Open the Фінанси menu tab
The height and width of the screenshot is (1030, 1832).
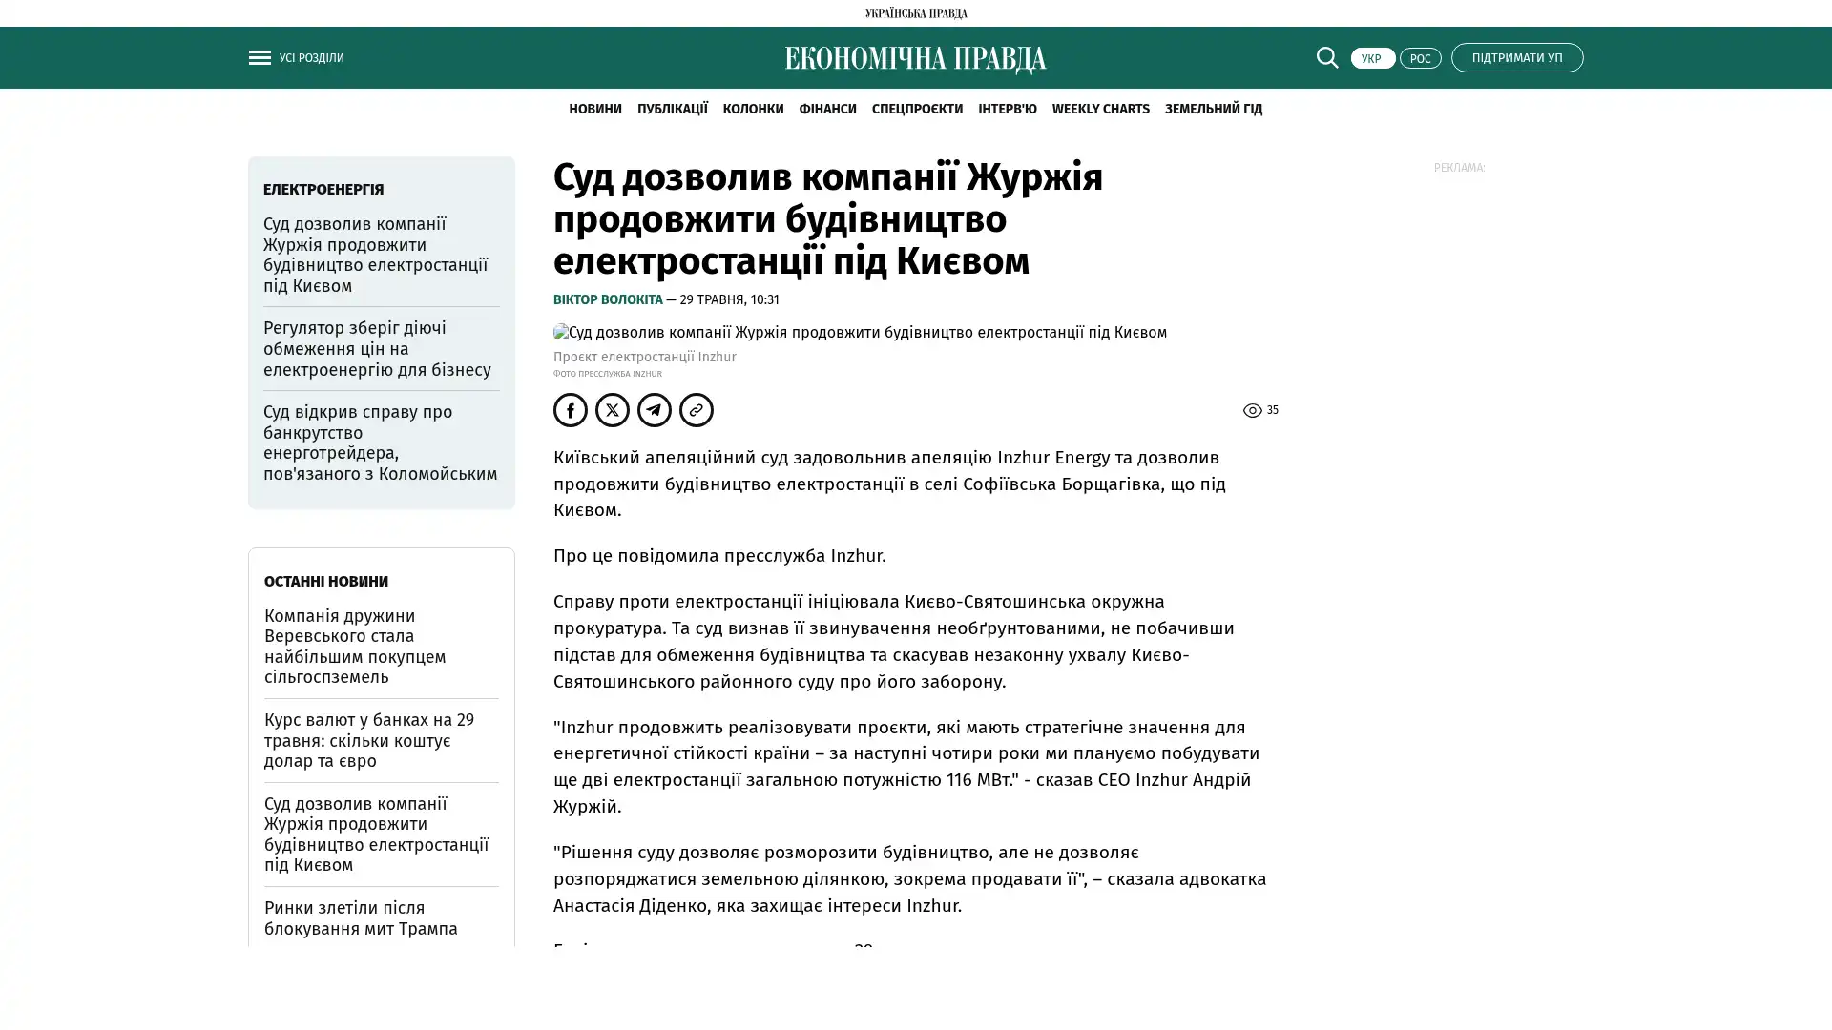(x=827, y=110)
